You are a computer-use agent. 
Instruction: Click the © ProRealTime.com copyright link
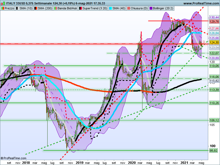click(13, 158)
